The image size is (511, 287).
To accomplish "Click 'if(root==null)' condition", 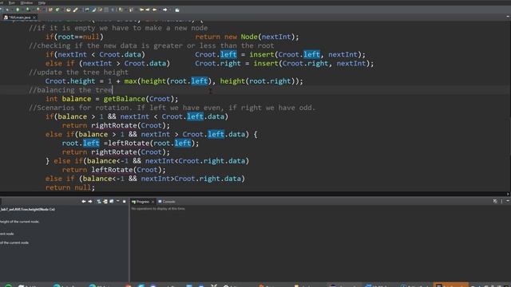I will click(74, 37).
